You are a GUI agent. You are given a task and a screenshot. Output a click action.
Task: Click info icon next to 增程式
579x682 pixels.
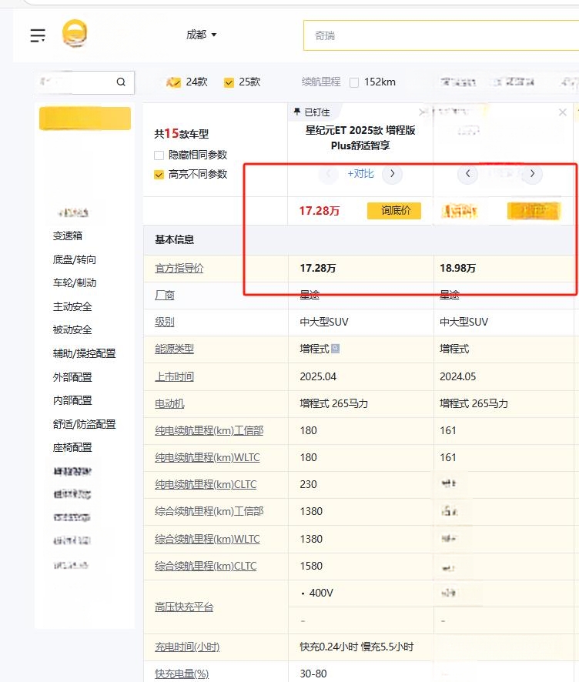coord(336,349)
